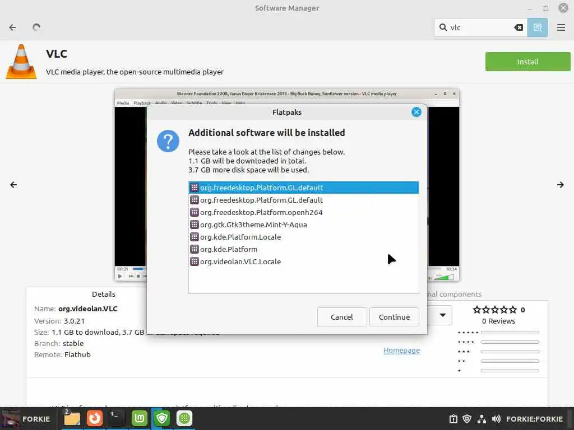Open the Linux Mint taskbar icon

point(140,418)
